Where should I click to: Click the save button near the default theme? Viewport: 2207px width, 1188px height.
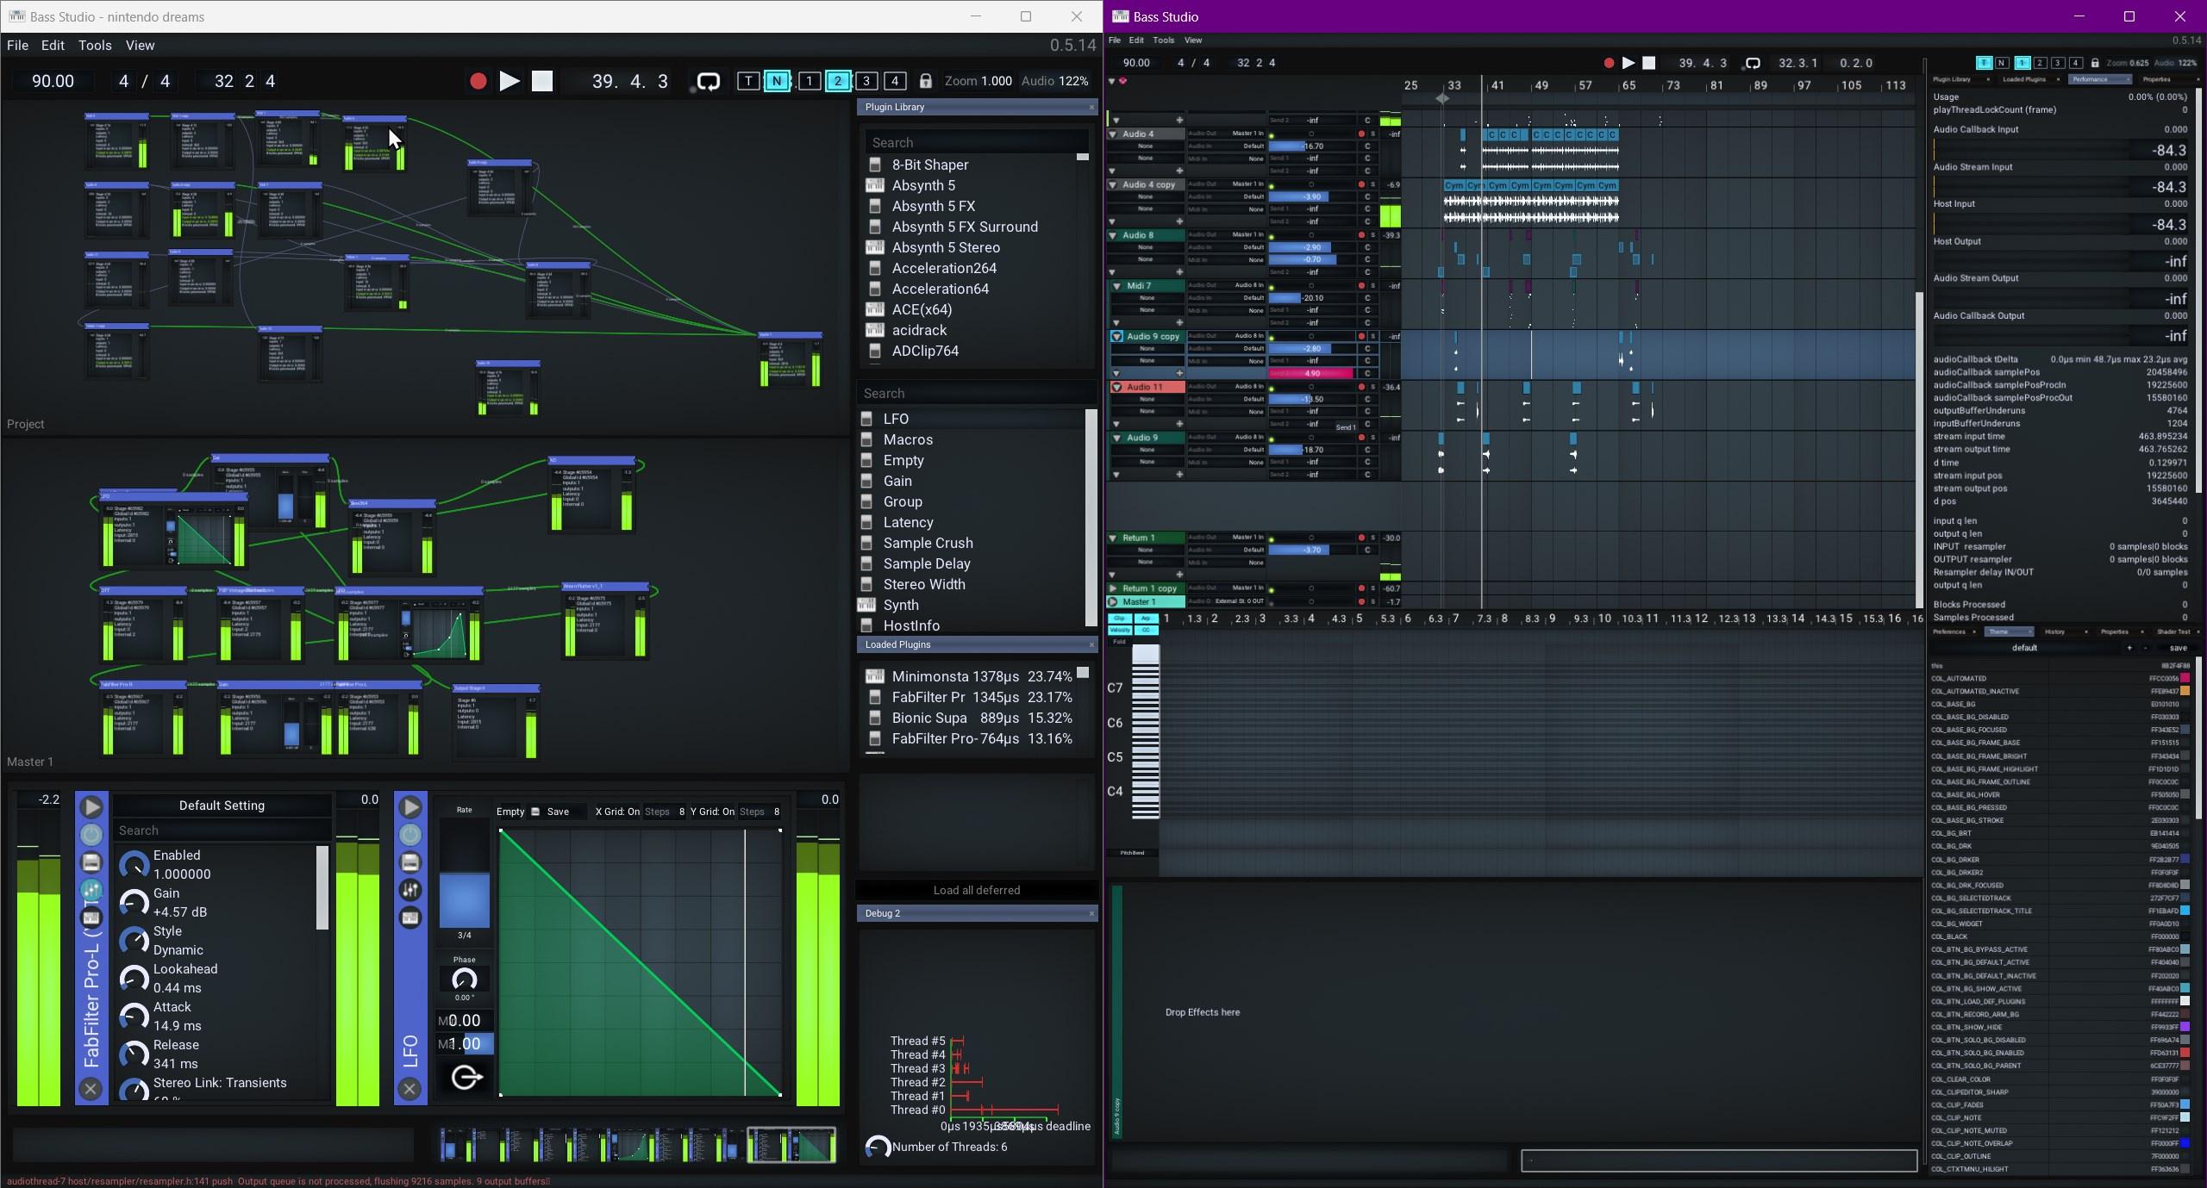pos(2179,648)
